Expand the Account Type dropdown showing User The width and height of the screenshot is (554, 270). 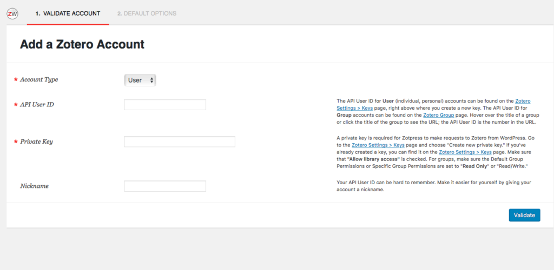pyautogui.click(x=140, y=80)
